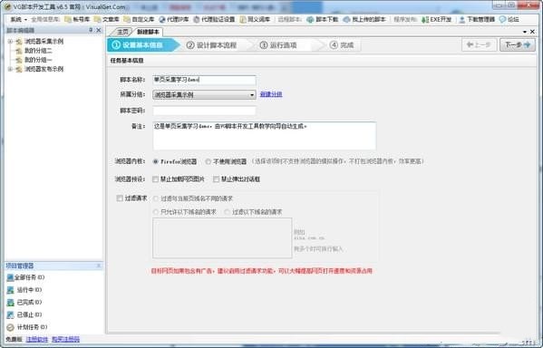Pin the script editor panel
543x348 pixels.
pos(91,30)
